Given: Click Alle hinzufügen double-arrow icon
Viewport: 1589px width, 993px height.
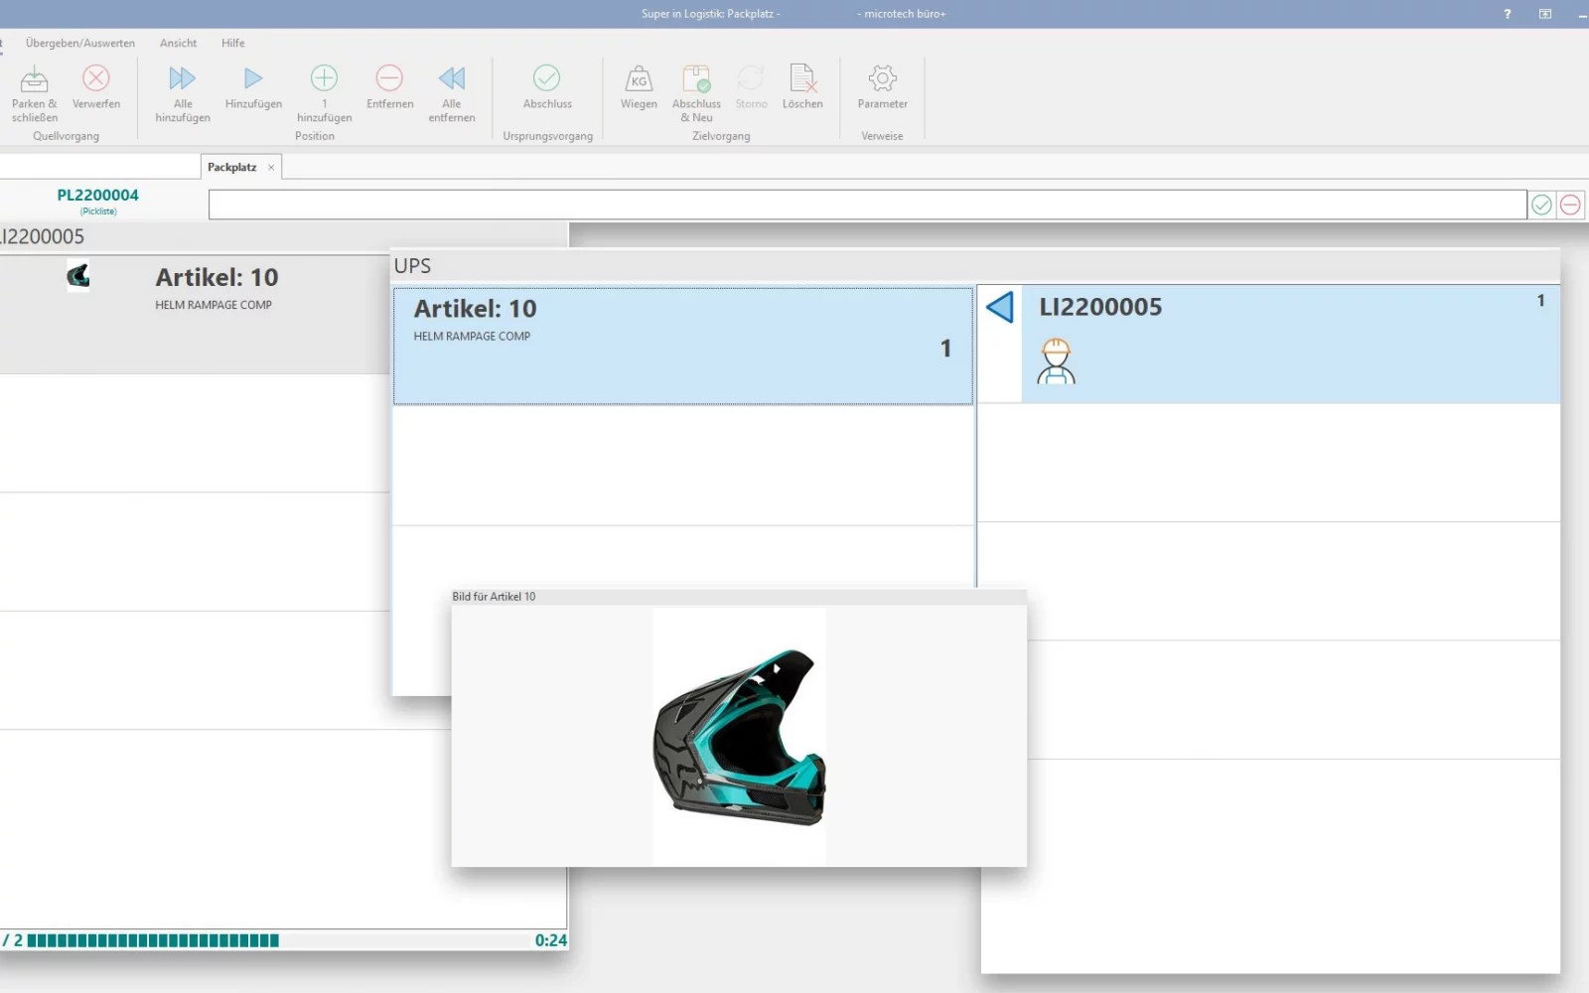Looking at the screenshot, I should [x=183, y=79].
